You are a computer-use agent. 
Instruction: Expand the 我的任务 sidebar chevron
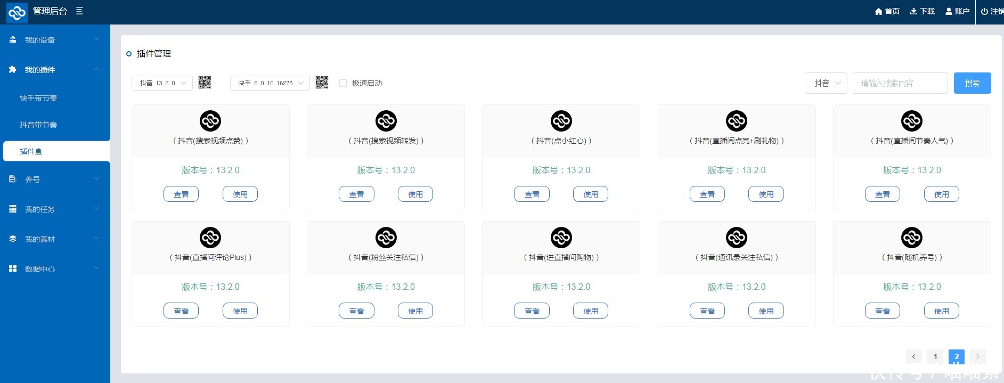[x=96, y=208]
